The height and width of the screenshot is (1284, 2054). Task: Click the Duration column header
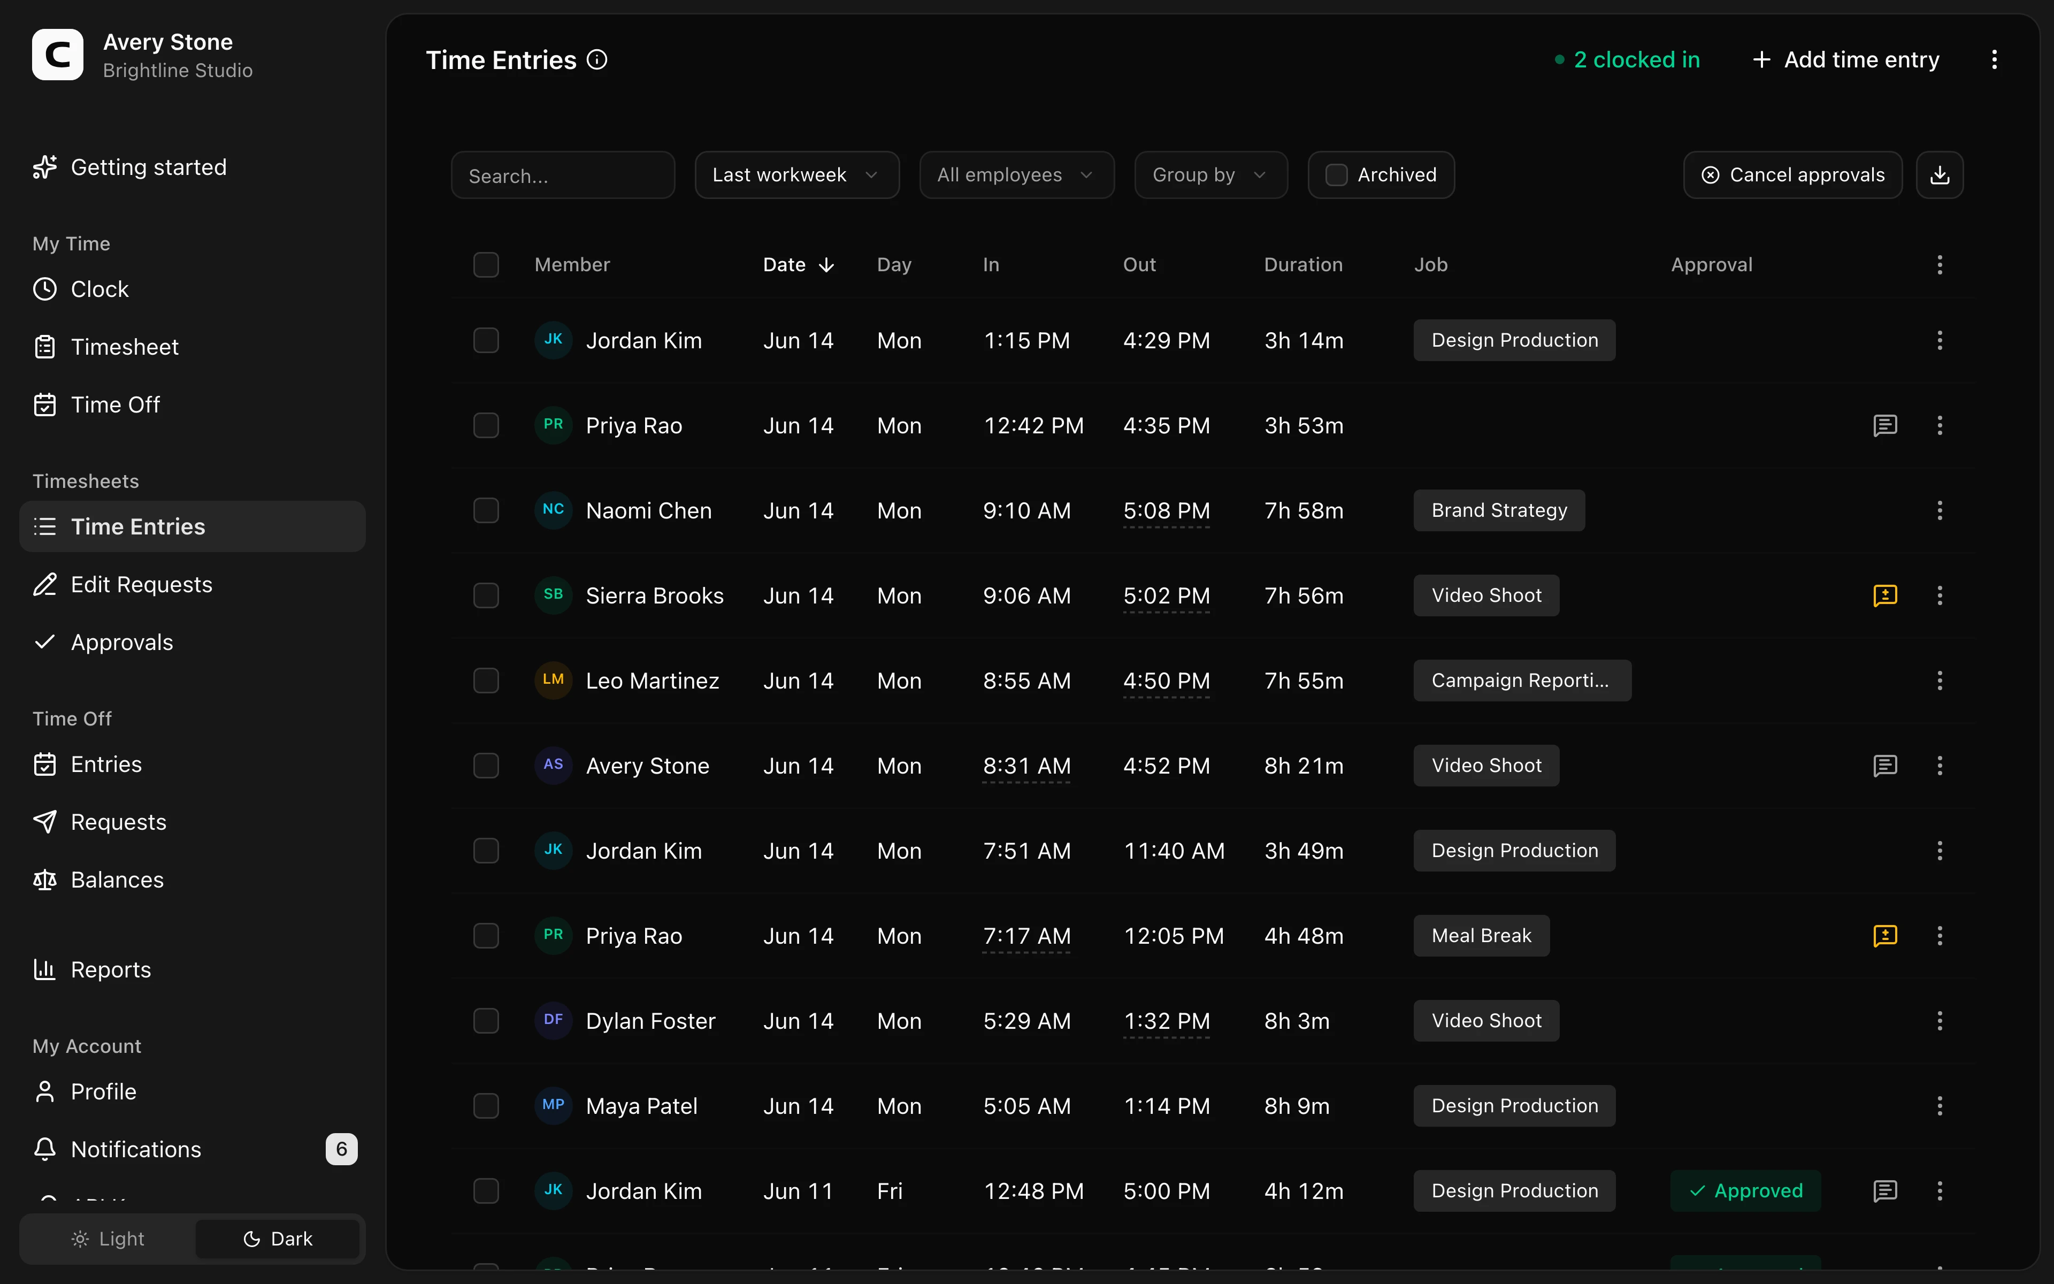tap(1303, 265)
